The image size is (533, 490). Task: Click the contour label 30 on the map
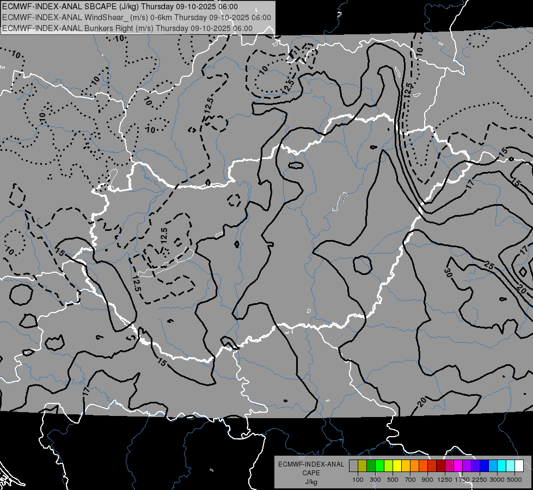448,272
